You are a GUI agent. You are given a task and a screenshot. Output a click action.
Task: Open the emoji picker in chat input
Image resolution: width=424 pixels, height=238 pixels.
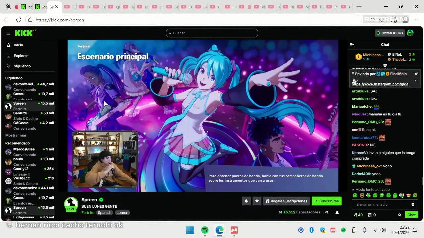[x=413, y=204]
